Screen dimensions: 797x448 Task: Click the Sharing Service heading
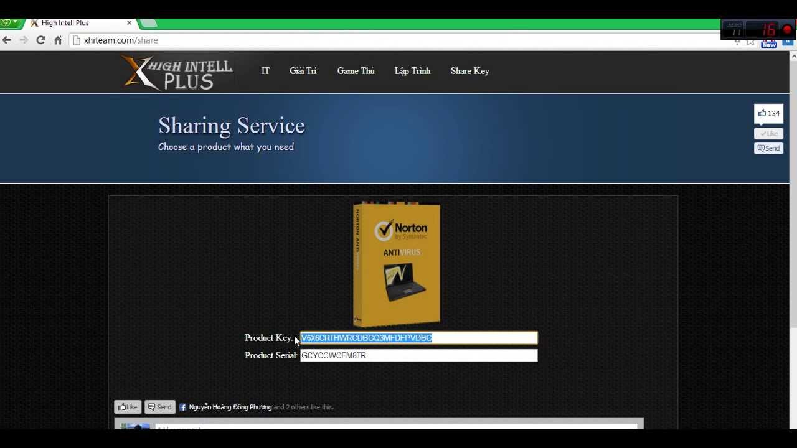[x=232, y=126]
